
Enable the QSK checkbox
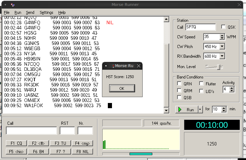[223, 27]
